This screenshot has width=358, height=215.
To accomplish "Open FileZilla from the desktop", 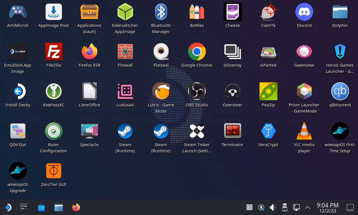I will tap(53, 52).
